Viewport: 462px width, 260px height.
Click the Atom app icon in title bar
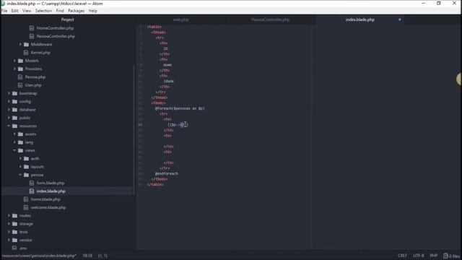(x=3, y=4)
